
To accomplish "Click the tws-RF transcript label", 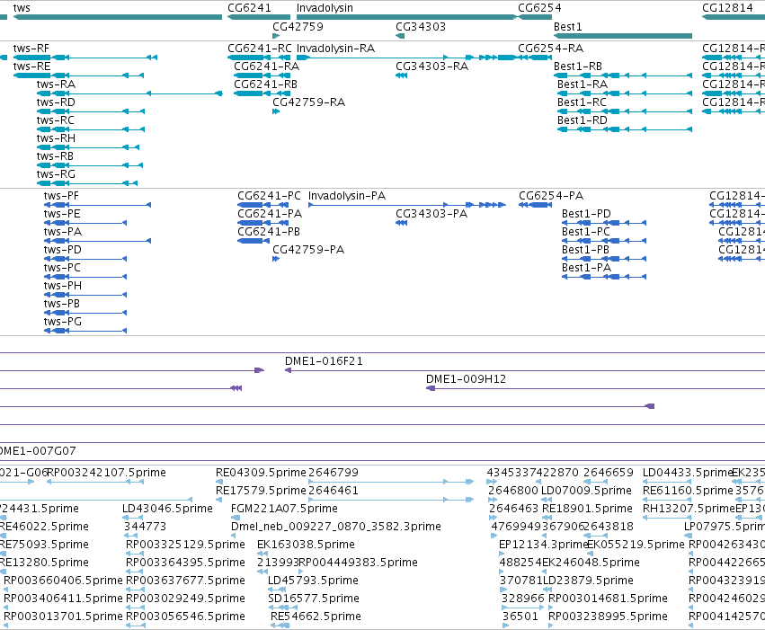I will (x=31, y=48).
